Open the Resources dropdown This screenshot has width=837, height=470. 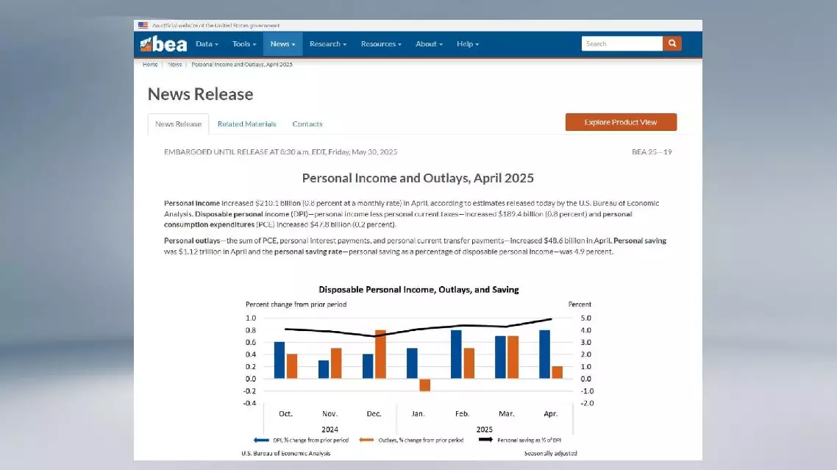381,44
